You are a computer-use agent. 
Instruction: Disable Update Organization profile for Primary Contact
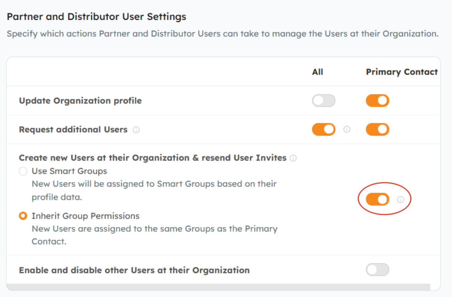click(x=377, y=101)
